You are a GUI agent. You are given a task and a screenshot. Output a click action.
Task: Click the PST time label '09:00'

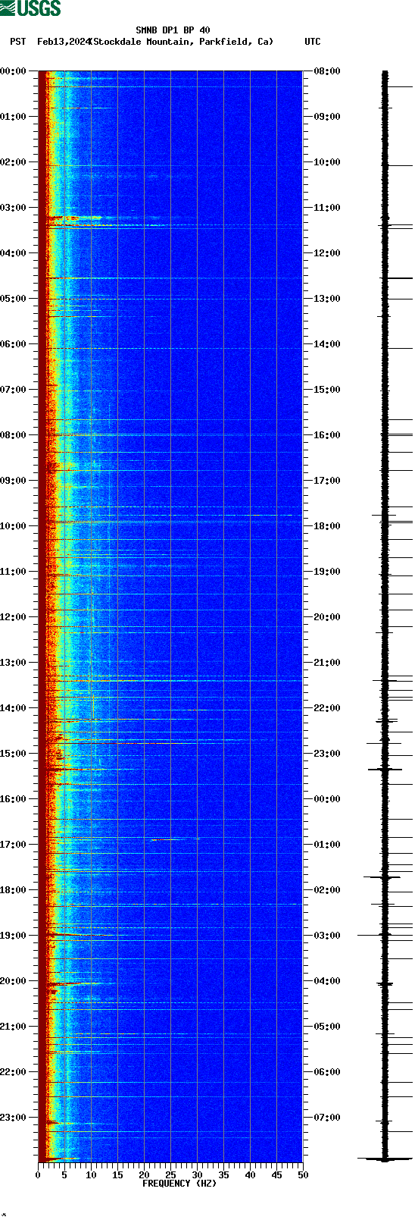14,481
